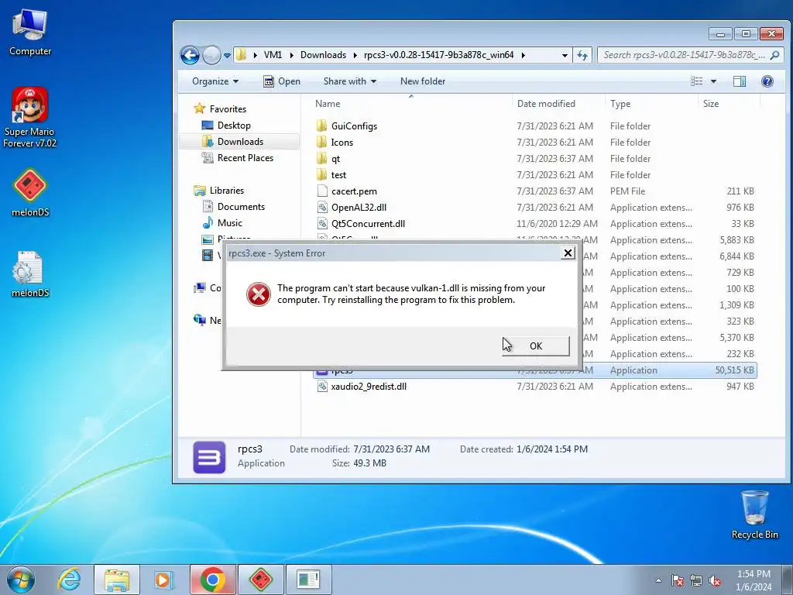This screenshot has width=793, height=595.
Task: Click the GuiConfigs folder icon
Action: 321,126
